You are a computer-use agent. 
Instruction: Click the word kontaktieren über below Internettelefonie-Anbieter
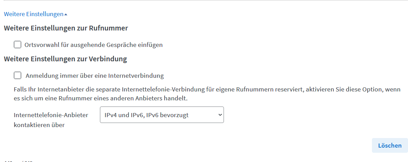coord(39,125)
